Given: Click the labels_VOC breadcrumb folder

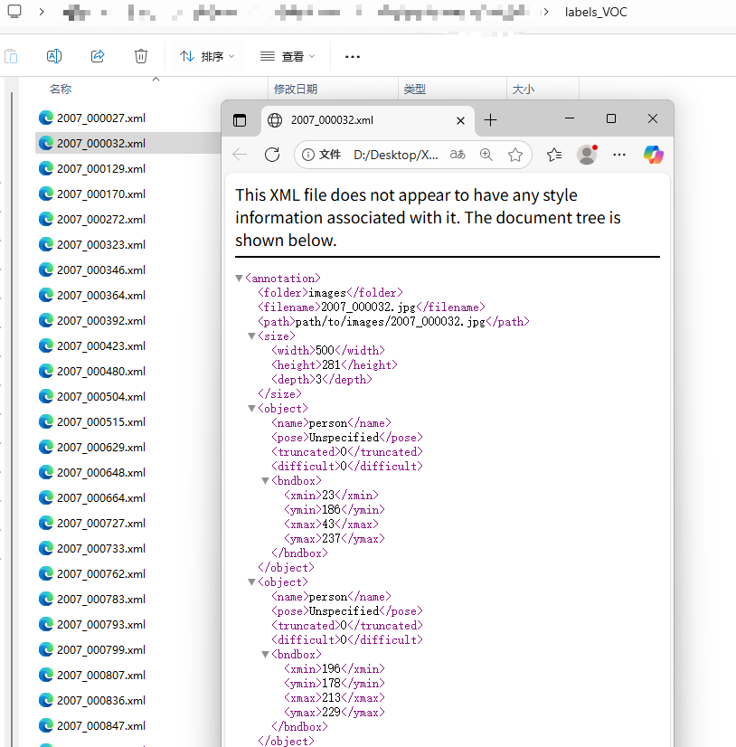Looking at the screenshot, I should click(595, 12).
